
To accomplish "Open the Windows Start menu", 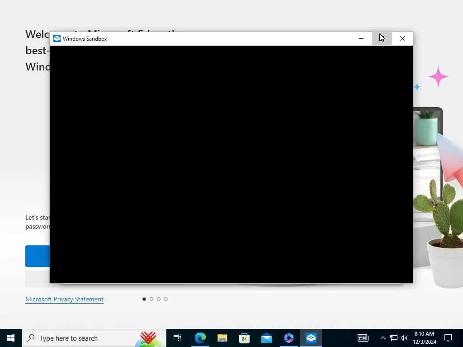I will 11,338.
